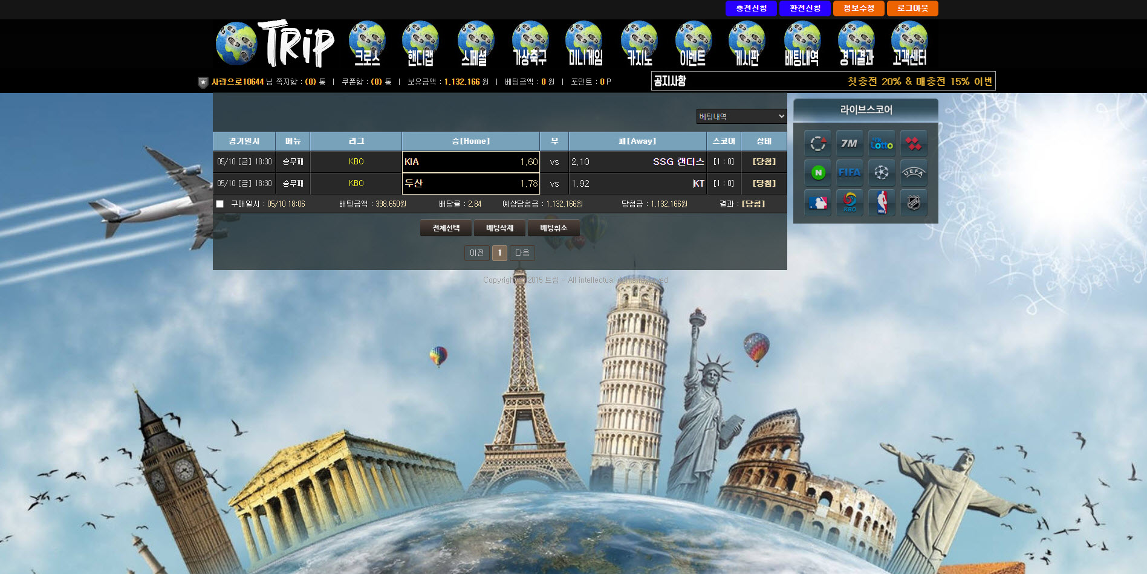1147x574 pixels.
Task: Click the [당첨] status in KIA row
Action: tap(764, 162)
